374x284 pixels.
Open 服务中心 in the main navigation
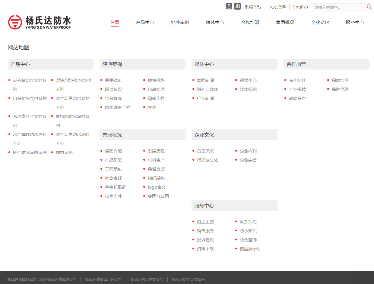point(355,23)
